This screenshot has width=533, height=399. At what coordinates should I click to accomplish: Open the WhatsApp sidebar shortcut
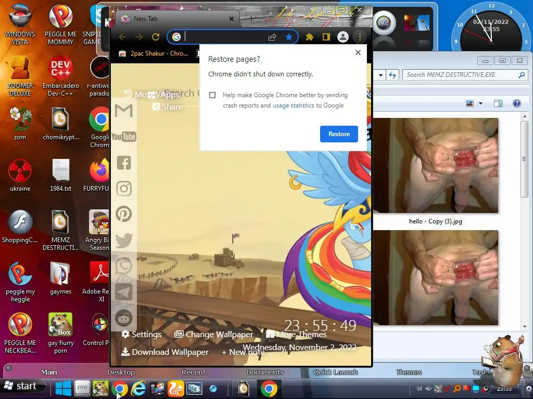pos(124,266)
